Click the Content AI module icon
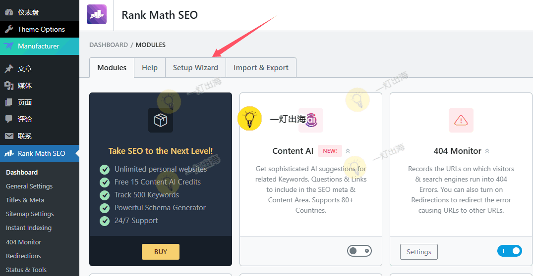Screen dimensions: 533x276 311,120
